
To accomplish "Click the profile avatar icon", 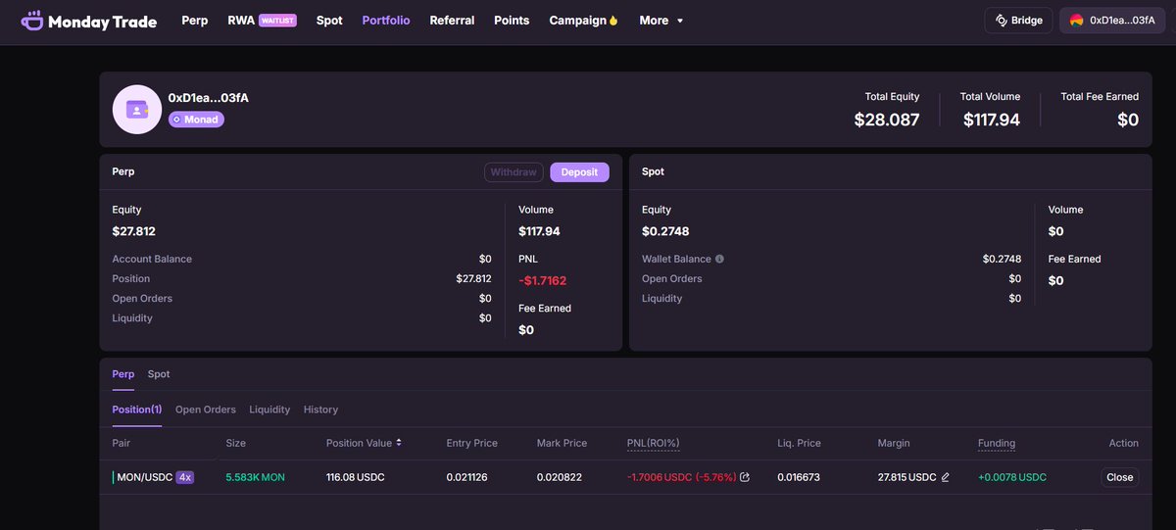I will tap(137, 110).
